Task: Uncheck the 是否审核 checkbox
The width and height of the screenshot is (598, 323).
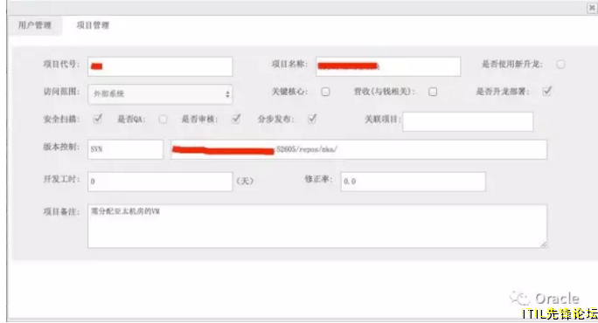Action: click(236, 119)
